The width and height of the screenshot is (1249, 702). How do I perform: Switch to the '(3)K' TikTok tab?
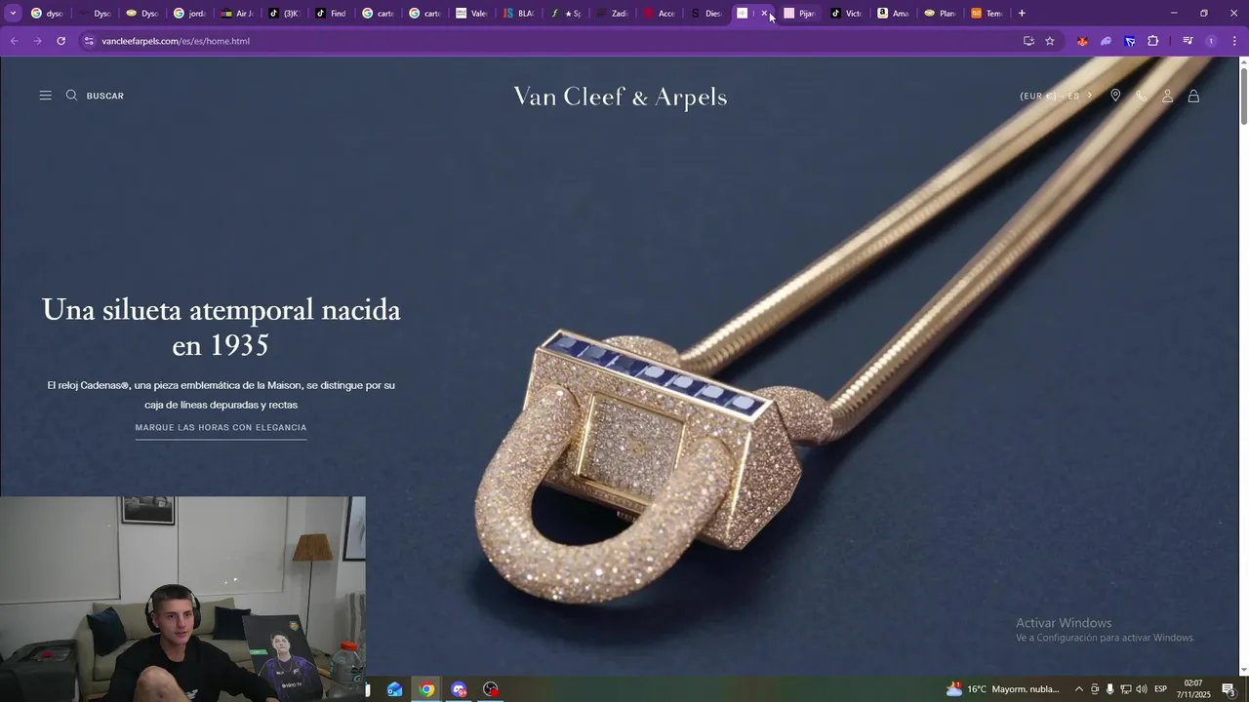click(x=285, y=14)
